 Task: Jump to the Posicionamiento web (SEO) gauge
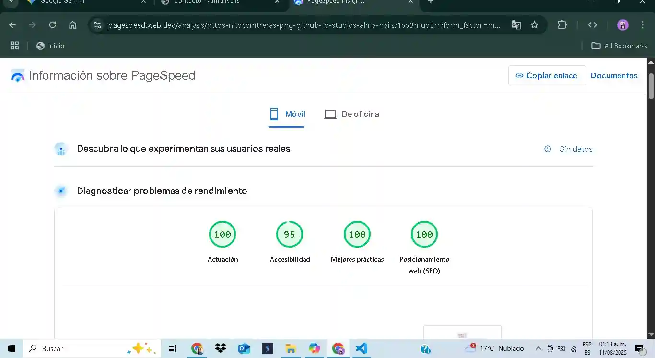[424, 235]
